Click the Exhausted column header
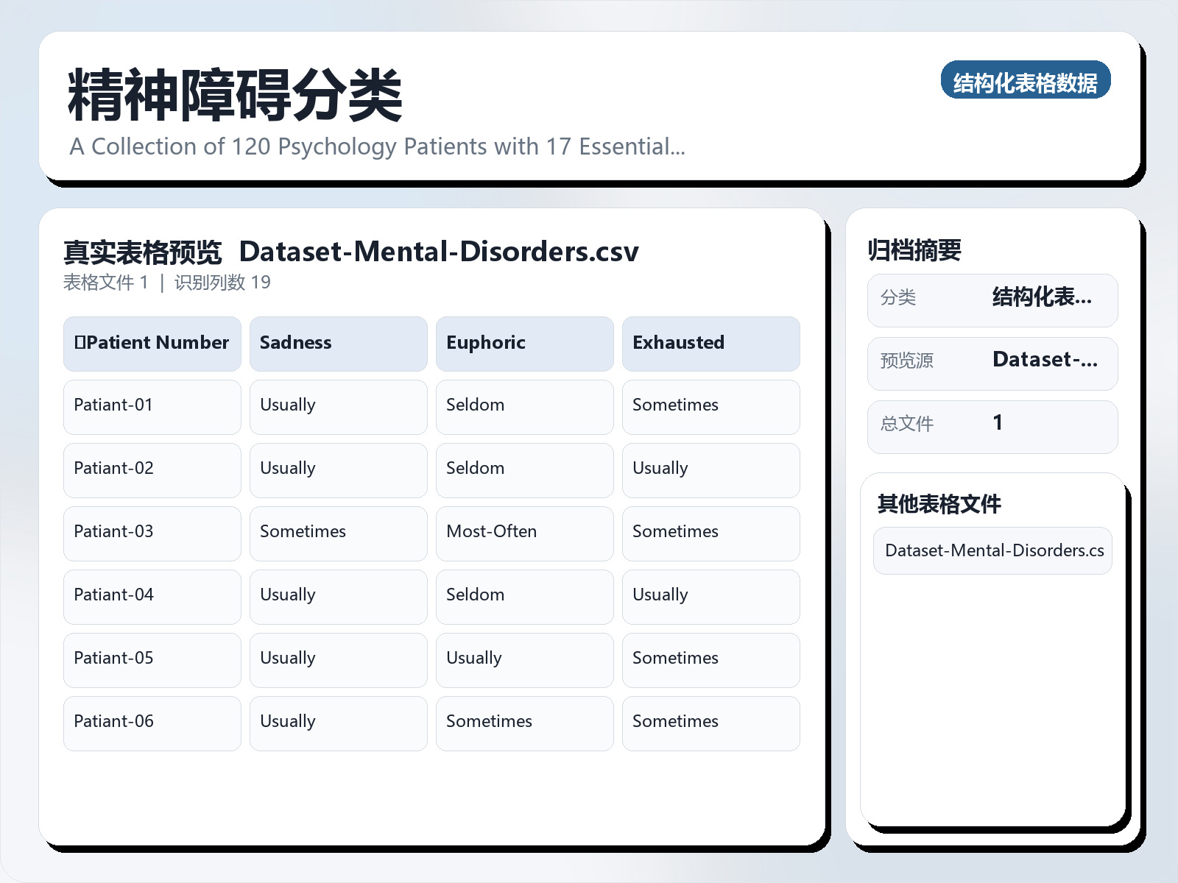Viewport: 1178px width, 883px height. click(x=710, y=343)
